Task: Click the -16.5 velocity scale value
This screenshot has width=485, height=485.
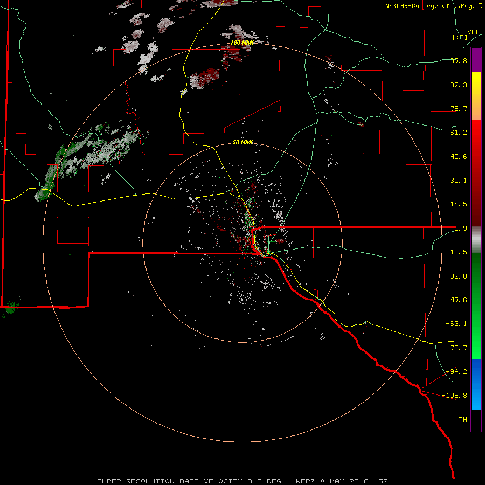Action: point(456,252)
